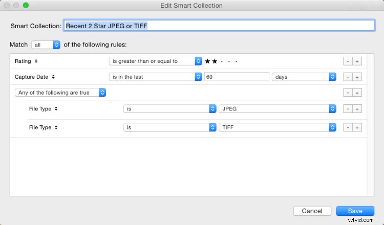
Task: Add rule after TIFF File Type row
Action: click(357, 127)
